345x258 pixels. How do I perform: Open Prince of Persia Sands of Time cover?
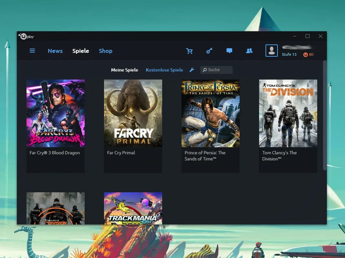211,113
